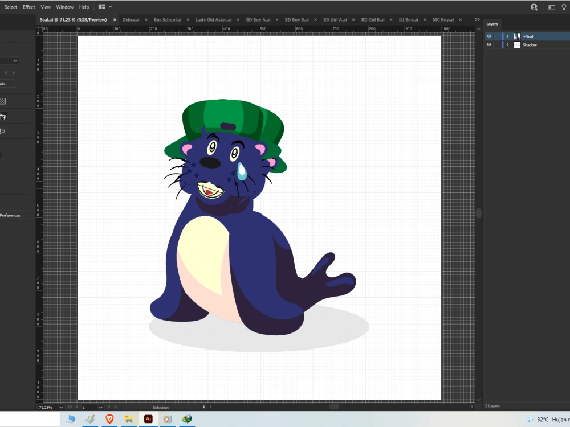Click the Shadow layer thumbnail
The image size is (570, 427).
(517, 44)
